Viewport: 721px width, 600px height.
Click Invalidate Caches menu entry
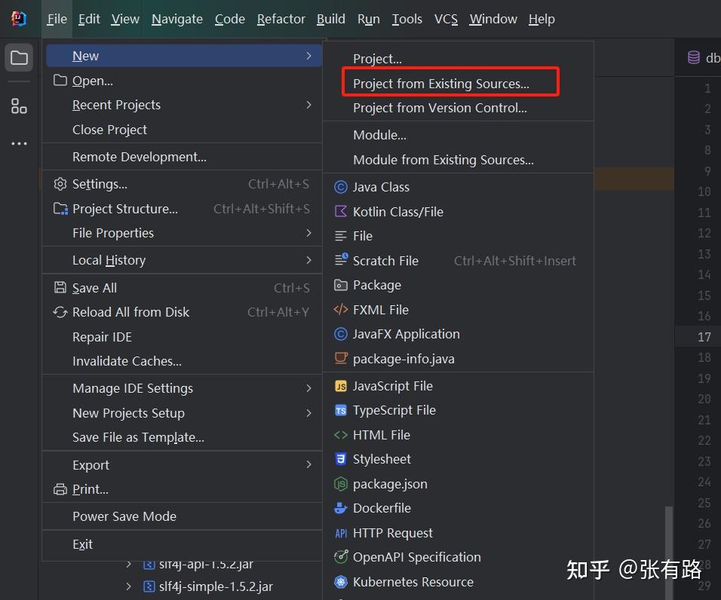click(127, 362)
